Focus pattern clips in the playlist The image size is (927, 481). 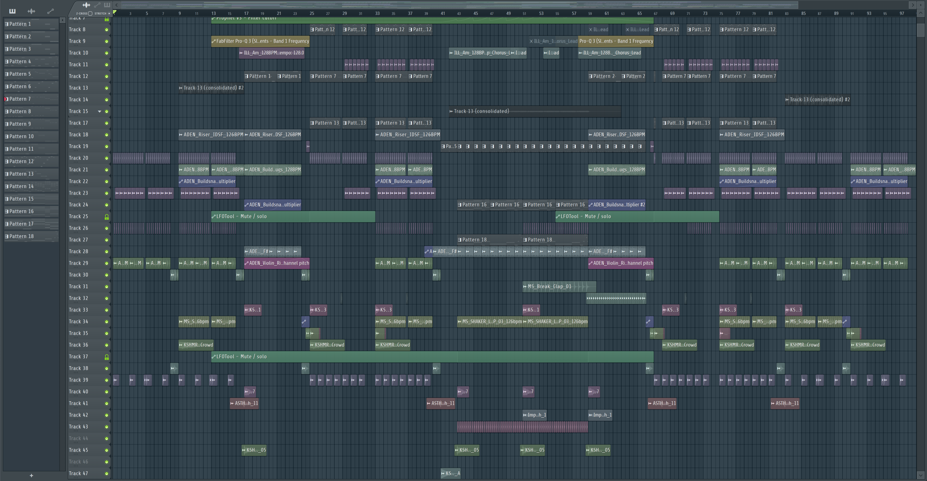[107, 5]
